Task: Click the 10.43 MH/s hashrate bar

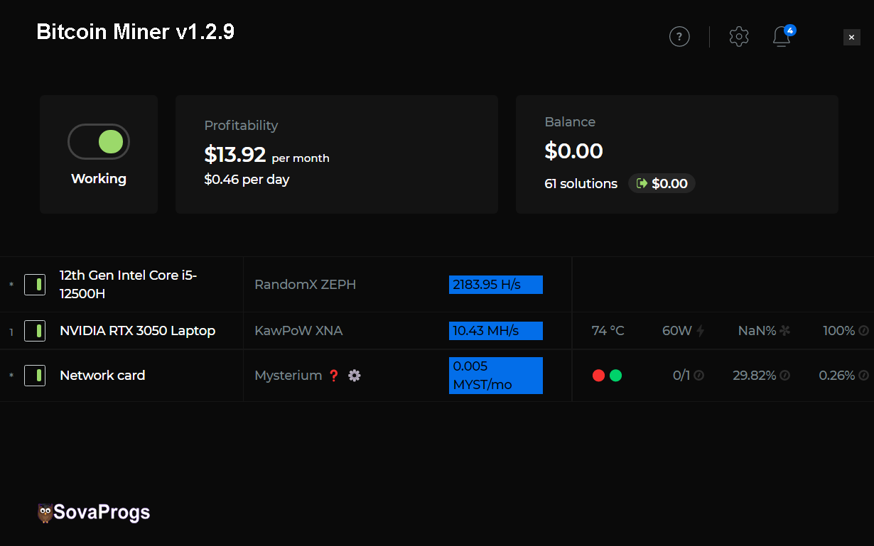Action: (x=496, y=331)
